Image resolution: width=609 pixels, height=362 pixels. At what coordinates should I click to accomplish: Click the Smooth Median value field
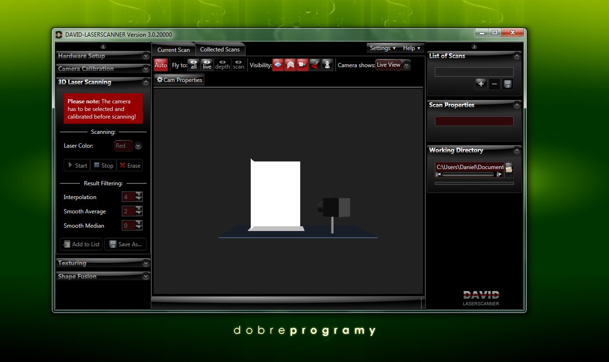coord(128,225)
